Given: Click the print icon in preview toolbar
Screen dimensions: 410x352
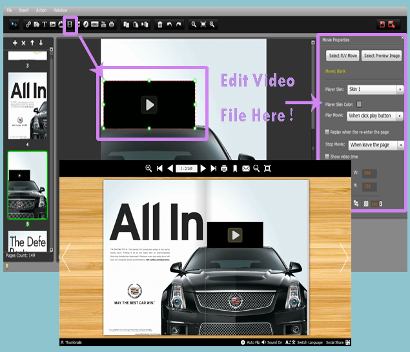Looking at the screenshot, I should pos(224,169).
